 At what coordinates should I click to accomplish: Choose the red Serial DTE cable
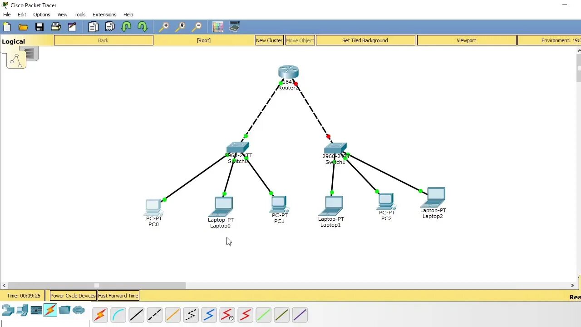point(245,314)
